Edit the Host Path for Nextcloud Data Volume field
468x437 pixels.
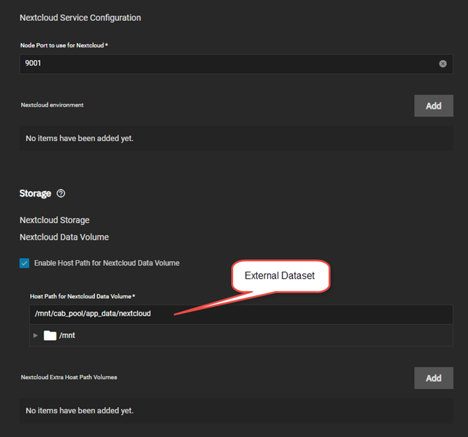[x=241, y=314]
